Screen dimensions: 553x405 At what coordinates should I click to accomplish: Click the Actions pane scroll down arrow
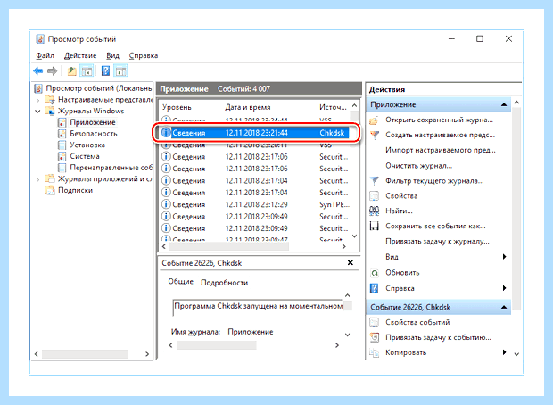coord(516,354)
